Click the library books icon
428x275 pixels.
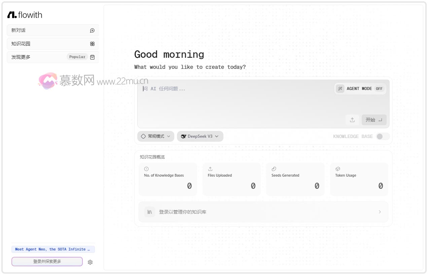pyautogui.click(x=150, y=212)
